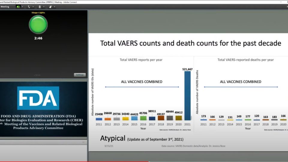Select the 26668 value label
The height and width of the screenshot is (162, 288).
(x=108, y=113)
